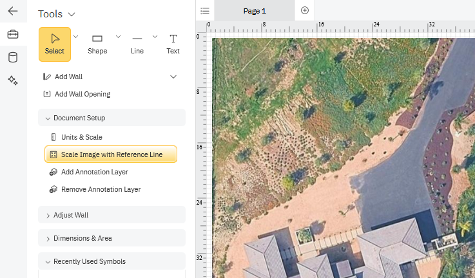
Task: Click Scale Image with Reference Line
Action: [111, 154]
